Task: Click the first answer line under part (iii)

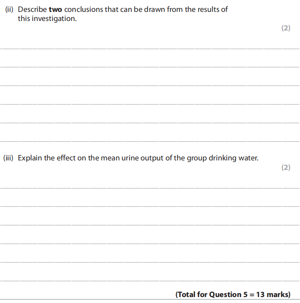Action: point(150,188)
